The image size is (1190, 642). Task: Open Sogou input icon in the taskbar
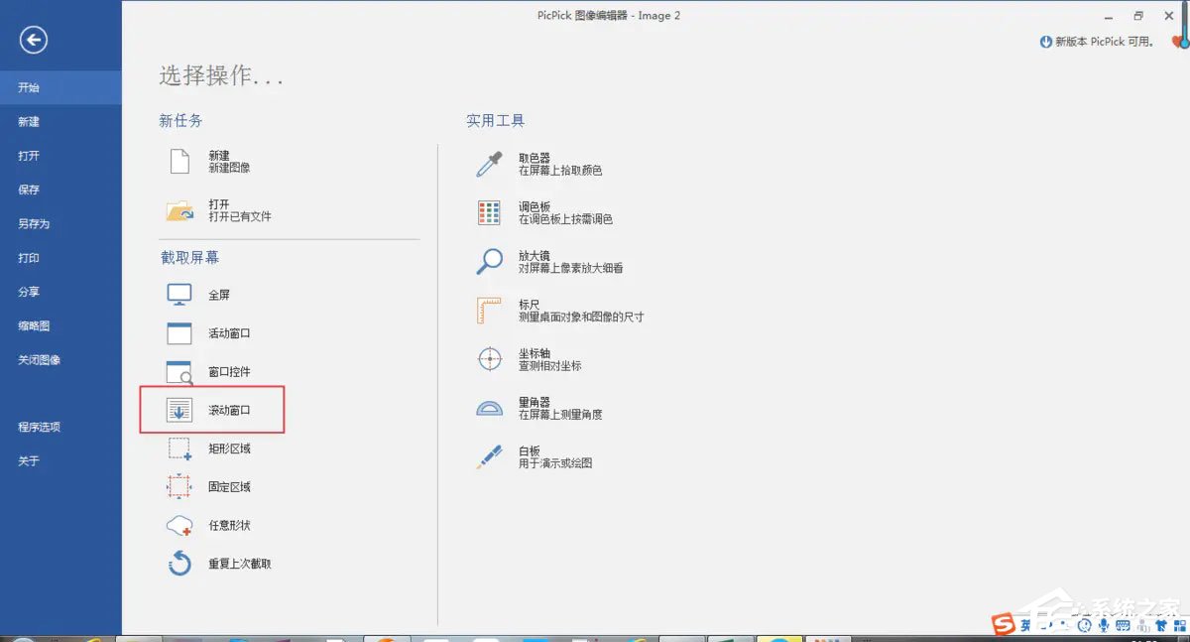1002,625
